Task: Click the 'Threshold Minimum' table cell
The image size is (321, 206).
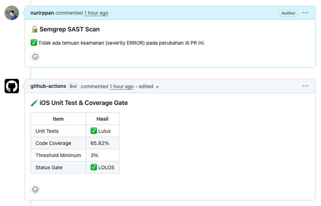Action: (58, 155)
